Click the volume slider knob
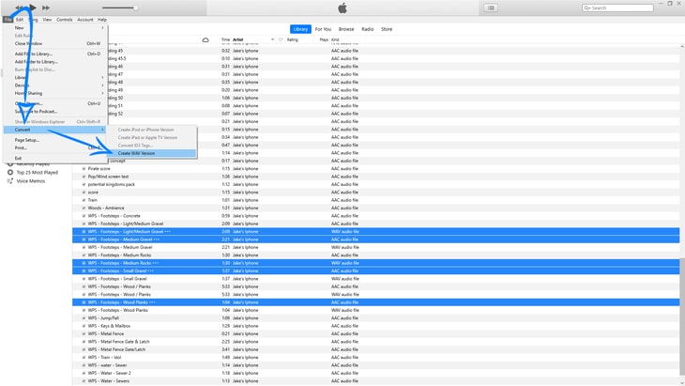 136,8
